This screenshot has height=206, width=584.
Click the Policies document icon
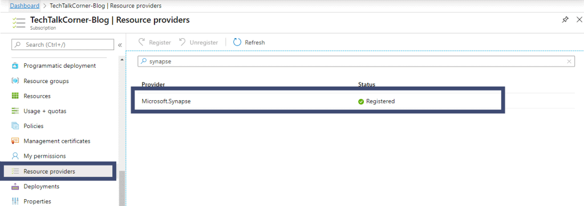(x=15, y=126)
